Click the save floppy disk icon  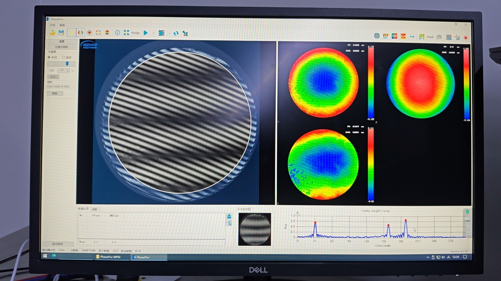[61, 33]
